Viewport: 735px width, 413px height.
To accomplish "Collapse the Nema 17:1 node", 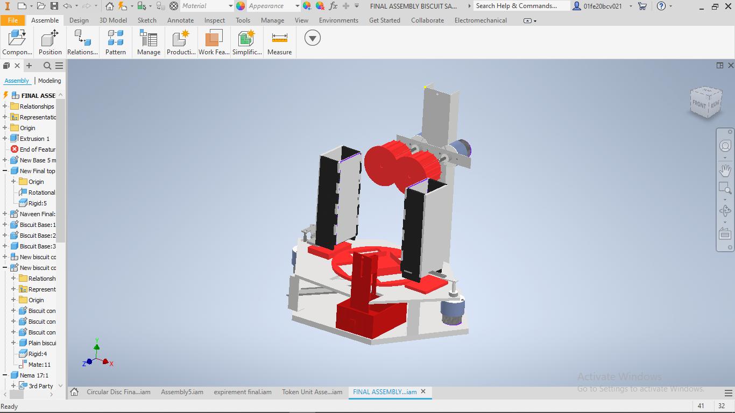I will click(x=5, y=375).
